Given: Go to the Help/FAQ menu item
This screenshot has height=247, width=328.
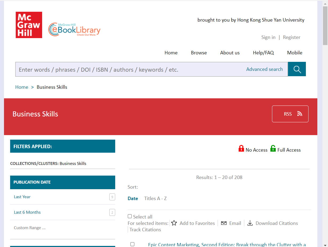Looking at the screenshot, I should [263, 53].
